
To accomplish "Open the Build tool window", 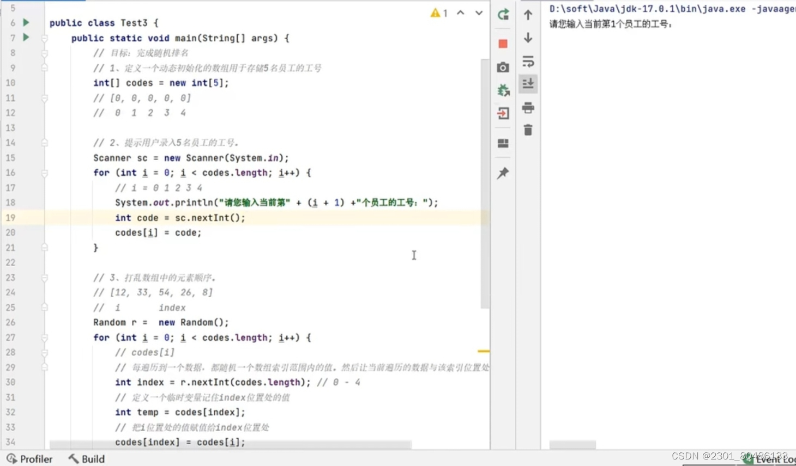I will point(87,459).
